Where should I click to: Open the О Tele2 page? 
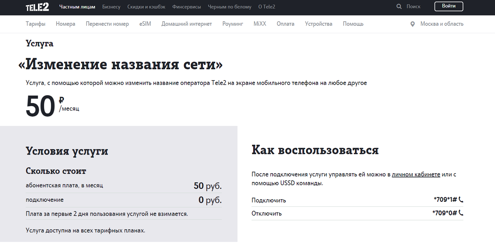pyautogui.click(x=267, y=7)
